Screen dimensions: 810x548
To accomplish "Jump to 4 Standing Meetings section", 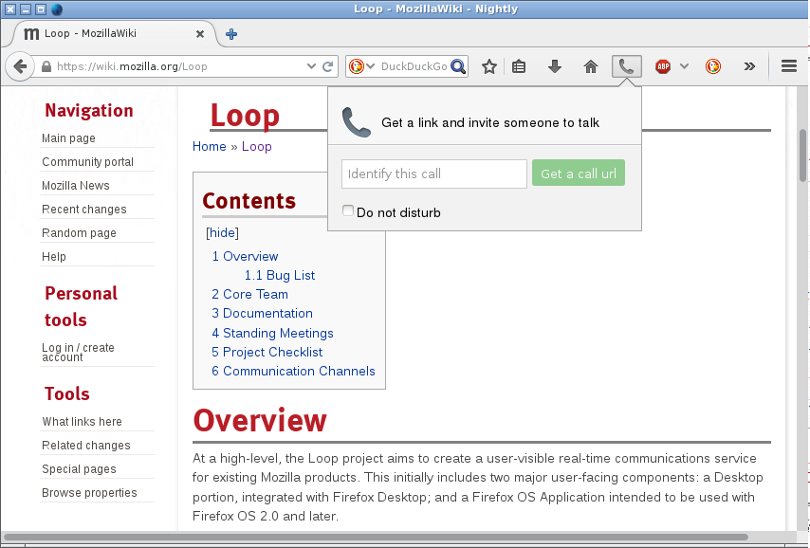I will pyautogui.click(x=273, y=333).
